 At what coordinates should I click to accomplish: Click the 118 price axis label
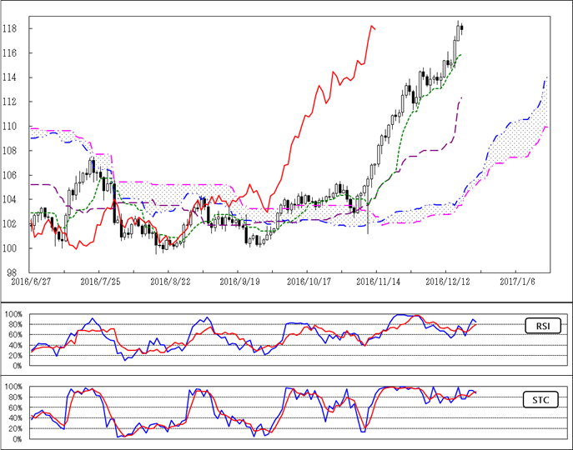pyautogui.click(x=16, y=29)
